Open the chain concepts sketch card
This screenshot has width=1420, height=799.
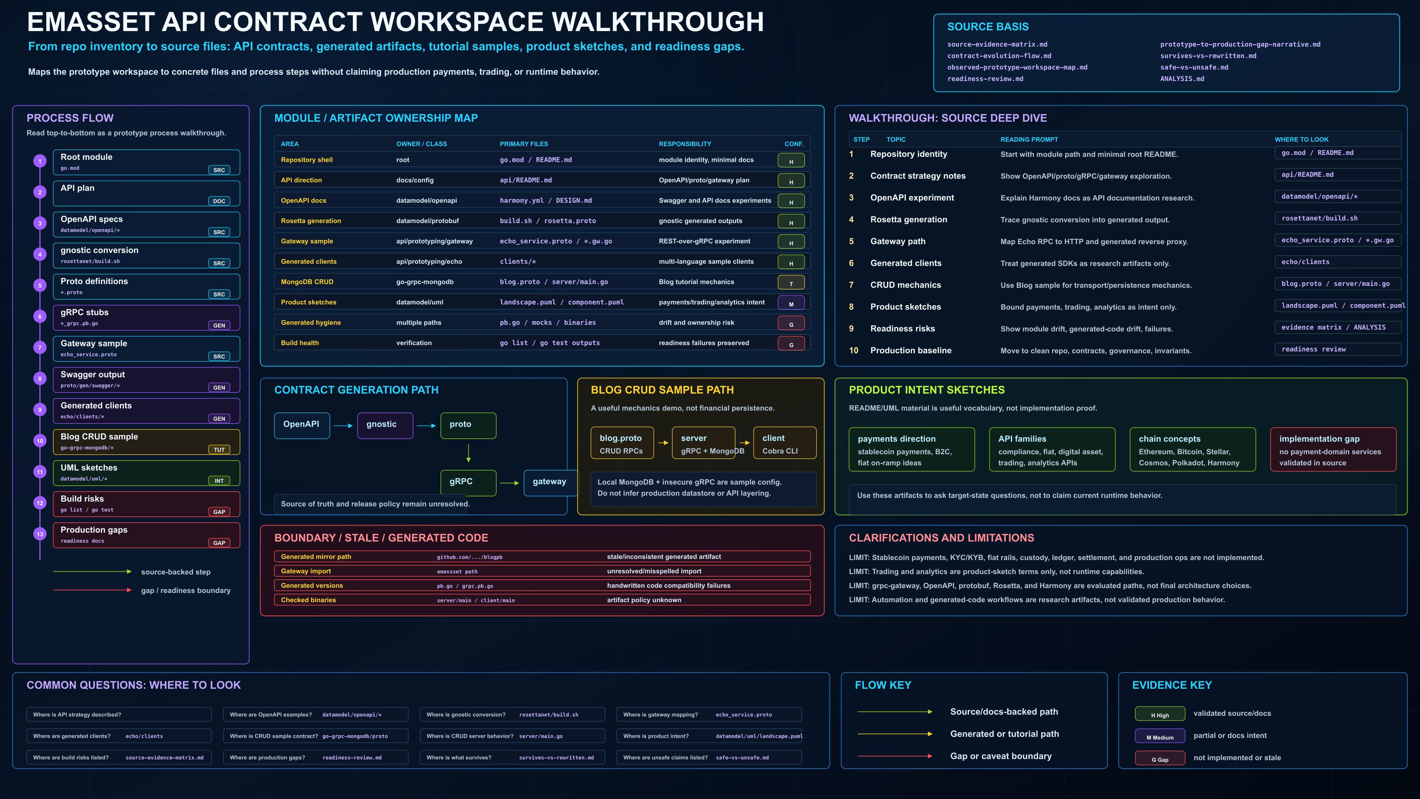1193,449
